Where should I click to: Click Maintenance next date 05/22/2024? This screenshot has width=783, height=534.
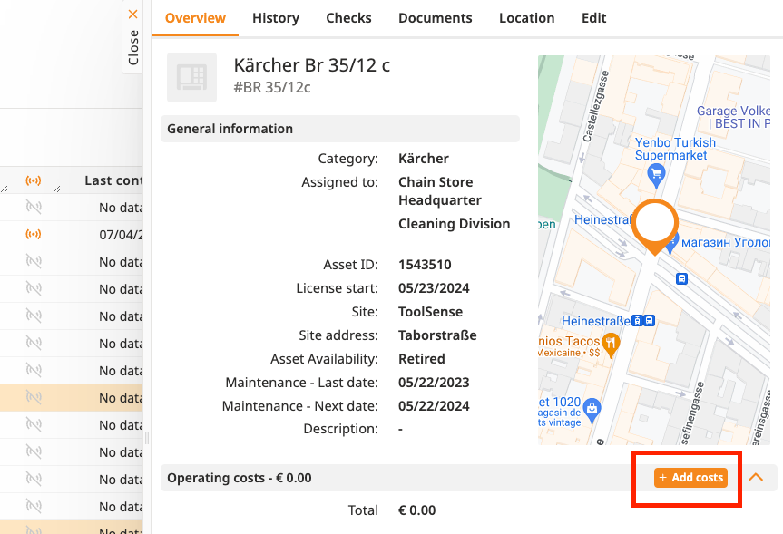pos(434,406)
